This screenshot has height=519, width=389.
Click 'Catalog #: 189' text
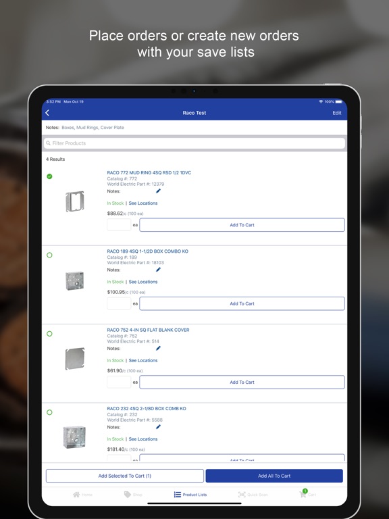(x=122, y=257)
